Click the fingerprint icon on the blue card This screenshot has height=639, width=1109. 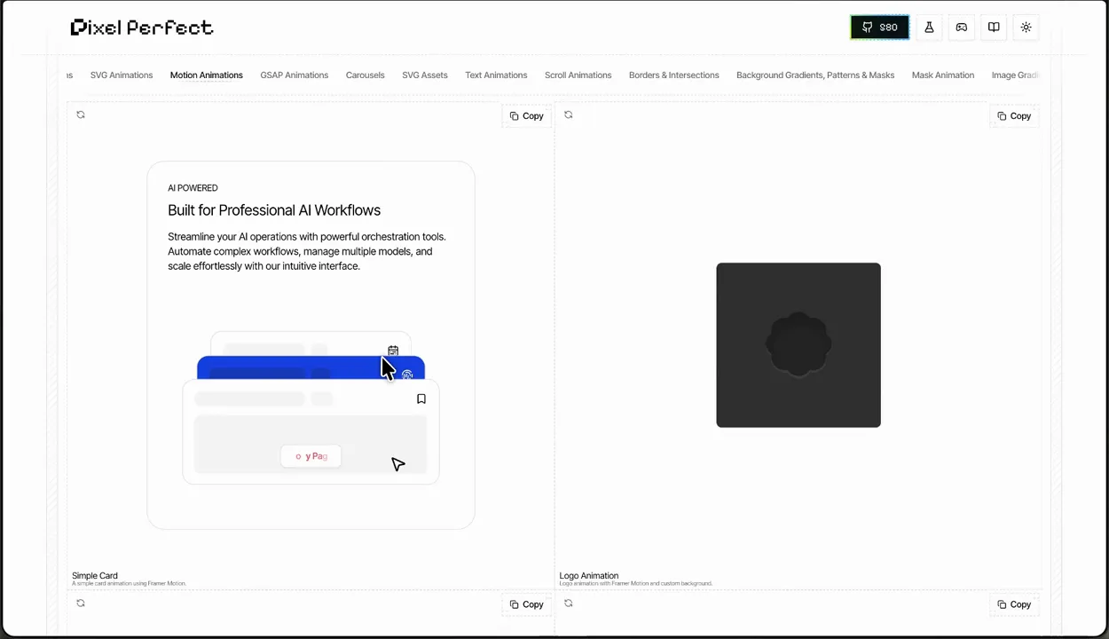point(407,375)
